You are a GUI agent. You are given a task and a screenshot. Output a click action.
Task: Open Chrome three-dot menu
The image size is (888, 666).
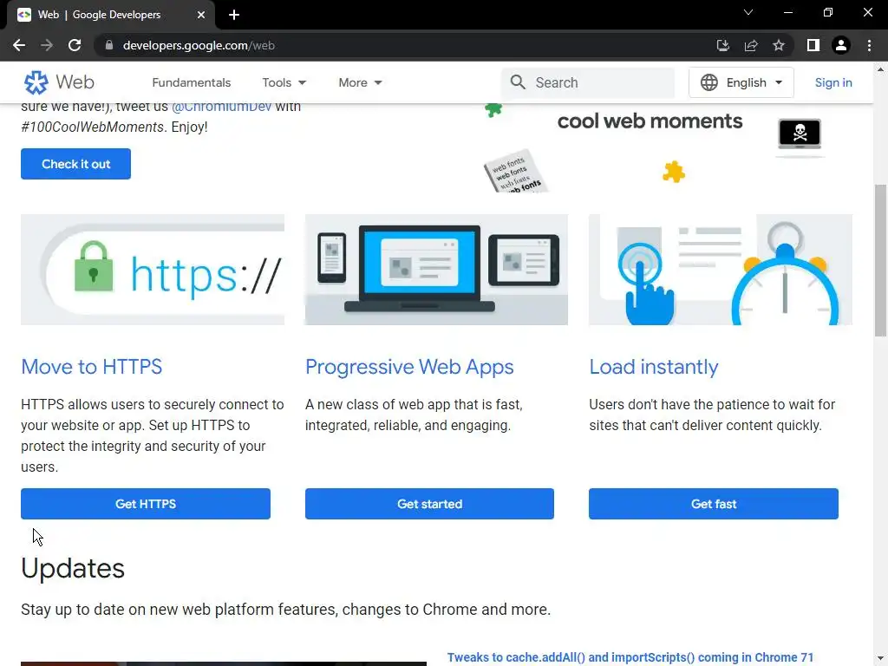(869, 45)
